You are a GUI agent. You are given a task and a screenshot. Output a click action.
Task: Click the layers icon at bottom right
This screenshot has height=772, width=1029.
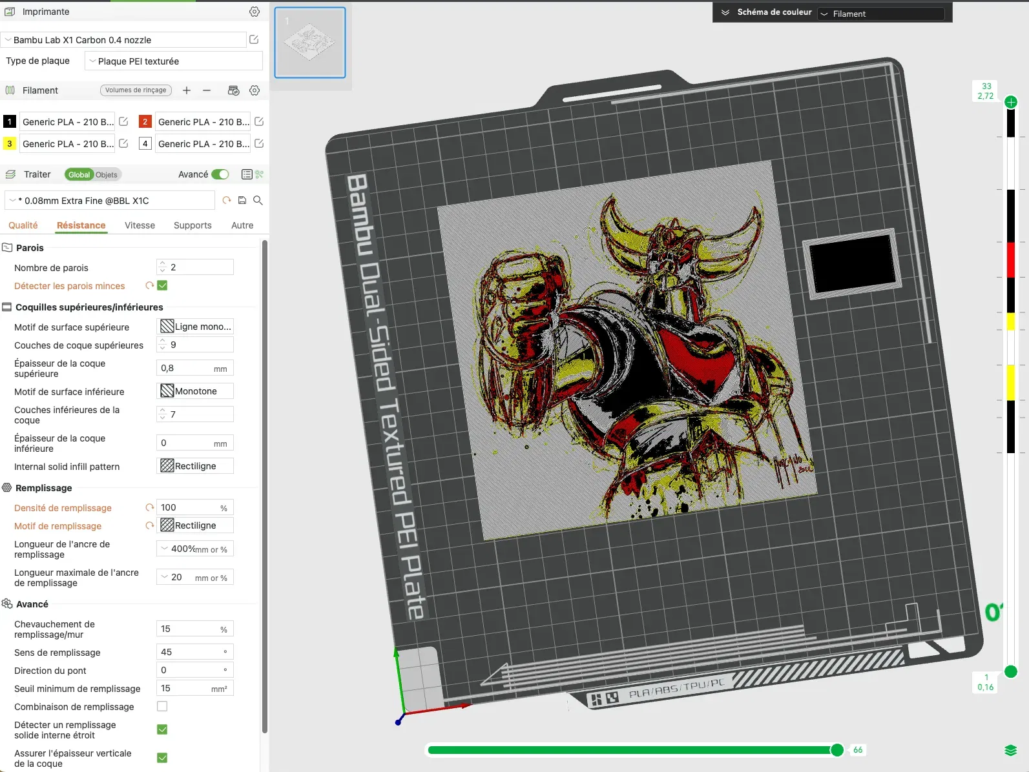tap(1010, 750)
